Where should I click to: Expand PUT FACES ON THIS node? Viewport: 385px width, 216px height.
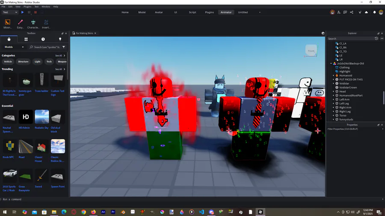pos(333,79)
